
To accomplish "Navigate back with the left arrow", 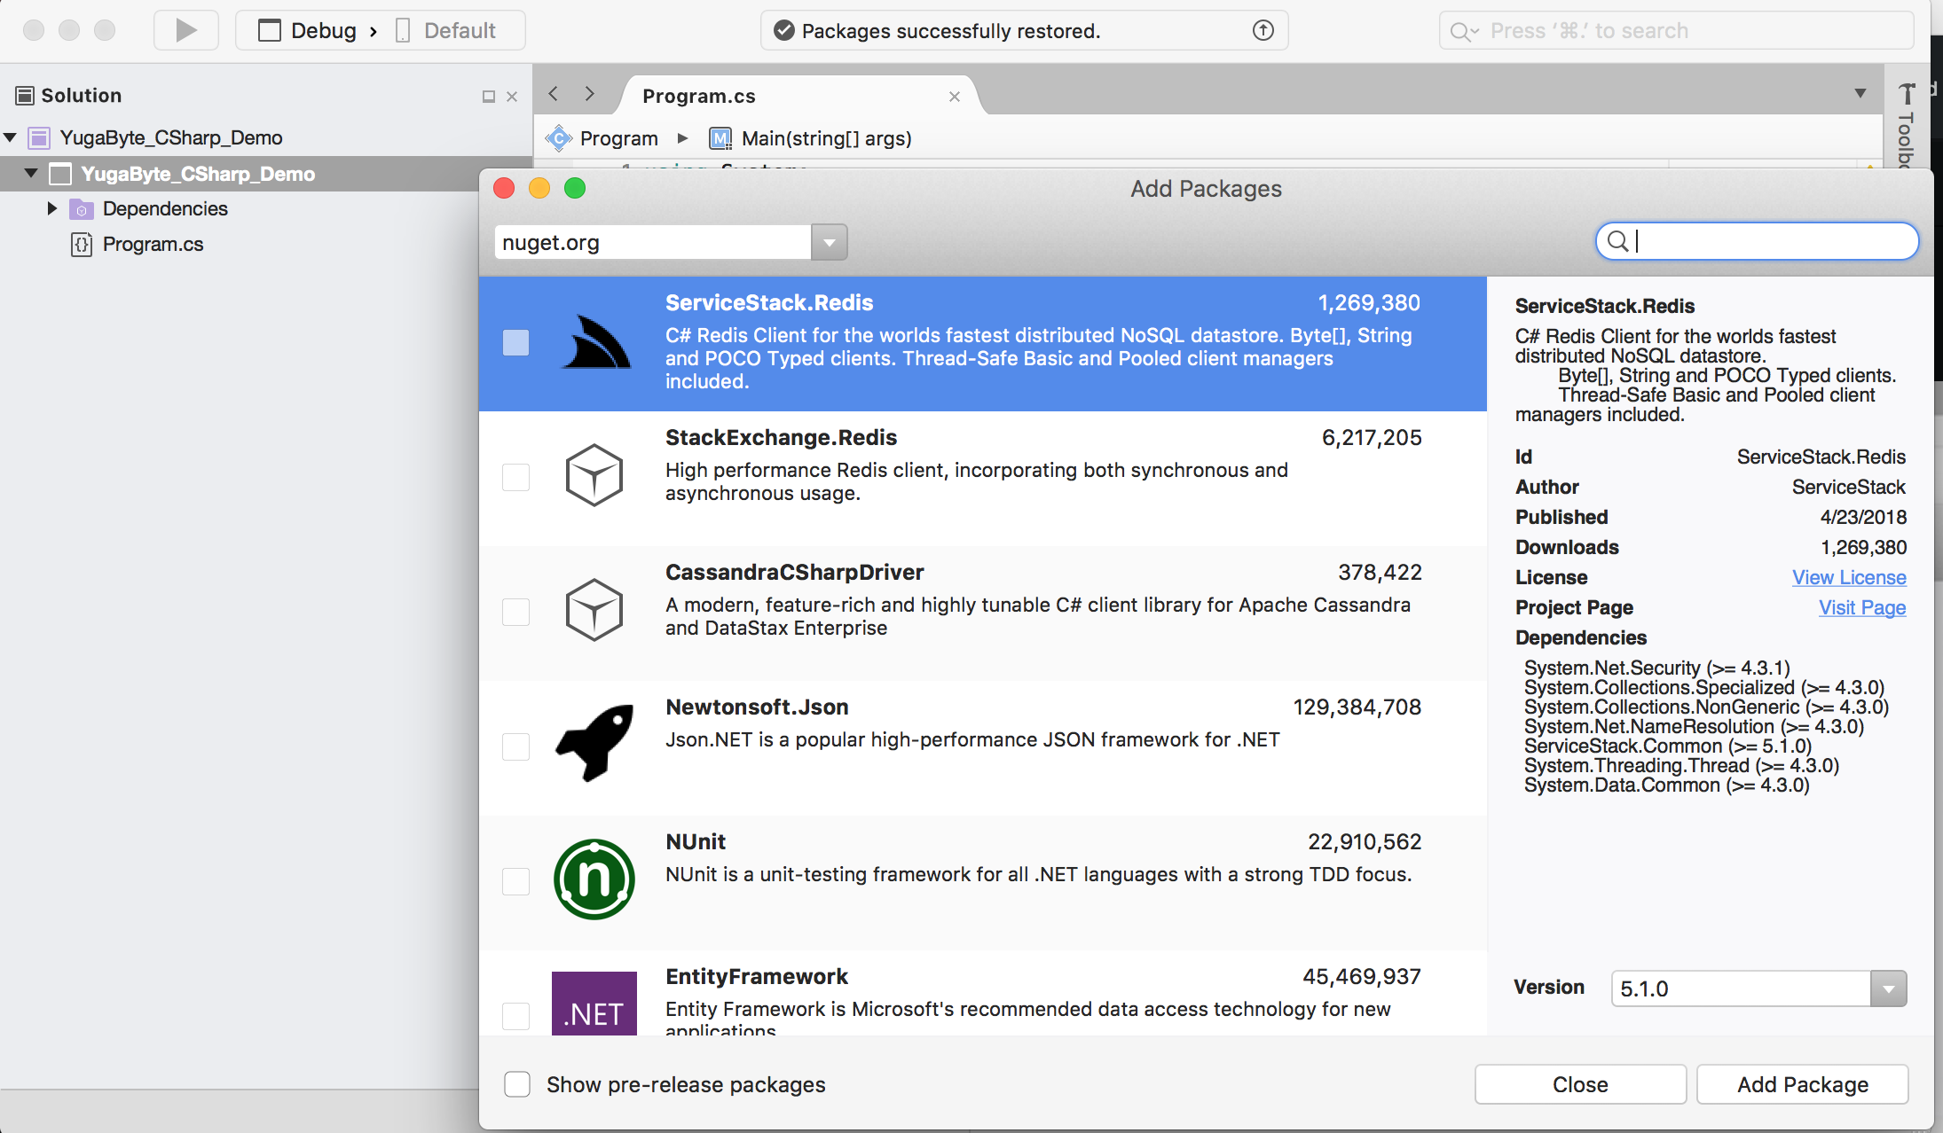I will [x=554, y=94].
